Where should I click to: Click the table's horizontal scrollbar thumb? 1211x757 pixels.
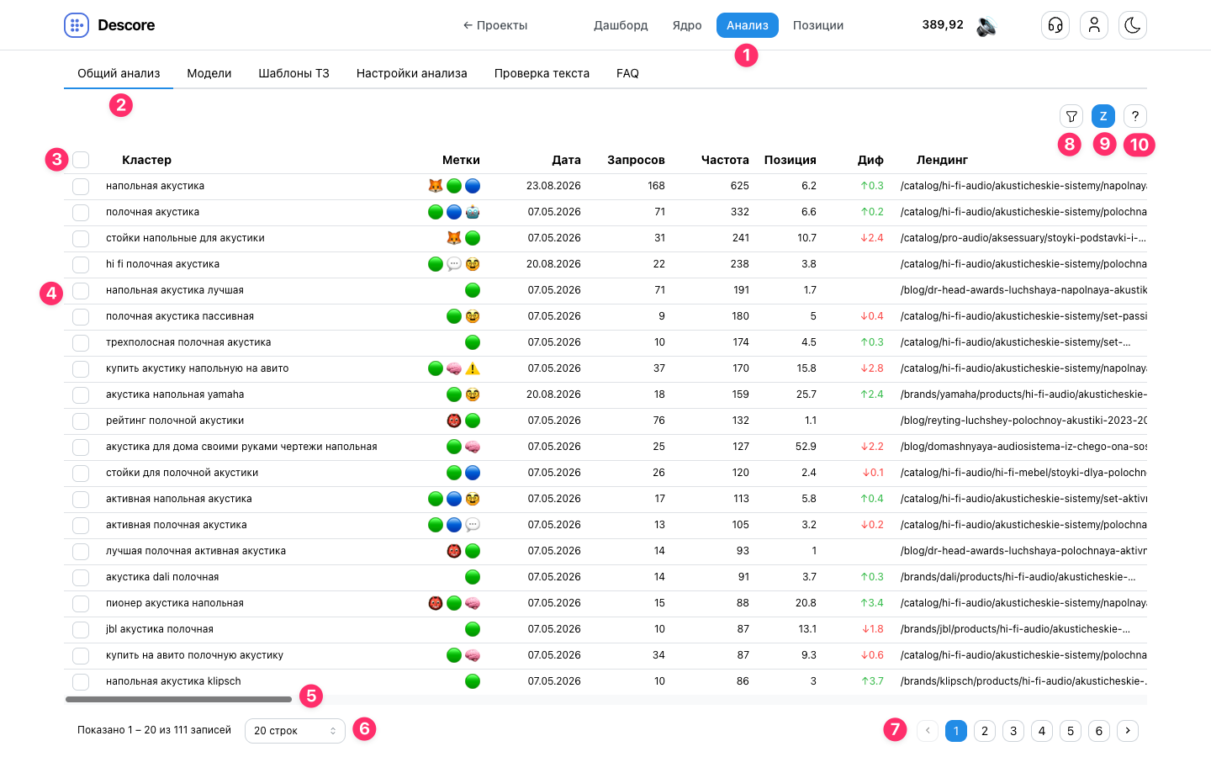pos(178,699)
